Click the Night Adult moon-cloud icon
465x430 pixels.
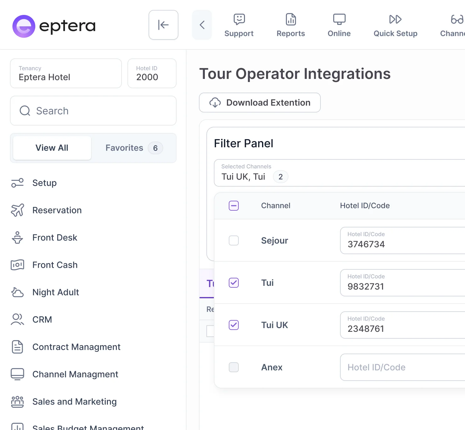click(x=17, y=292)
